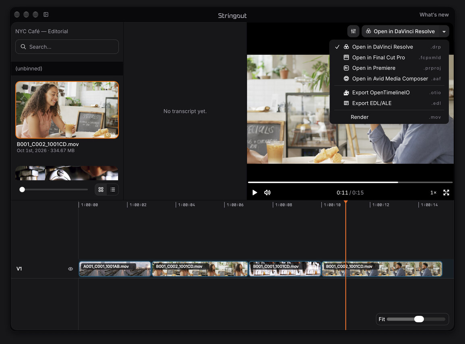Adjust the timeline zoom Fit slider

[x=419, y=319]
